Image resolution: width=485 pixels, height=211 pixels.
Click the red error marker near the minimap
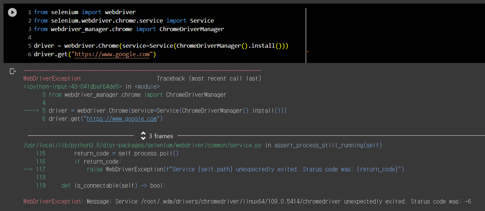tap(307, 52)
